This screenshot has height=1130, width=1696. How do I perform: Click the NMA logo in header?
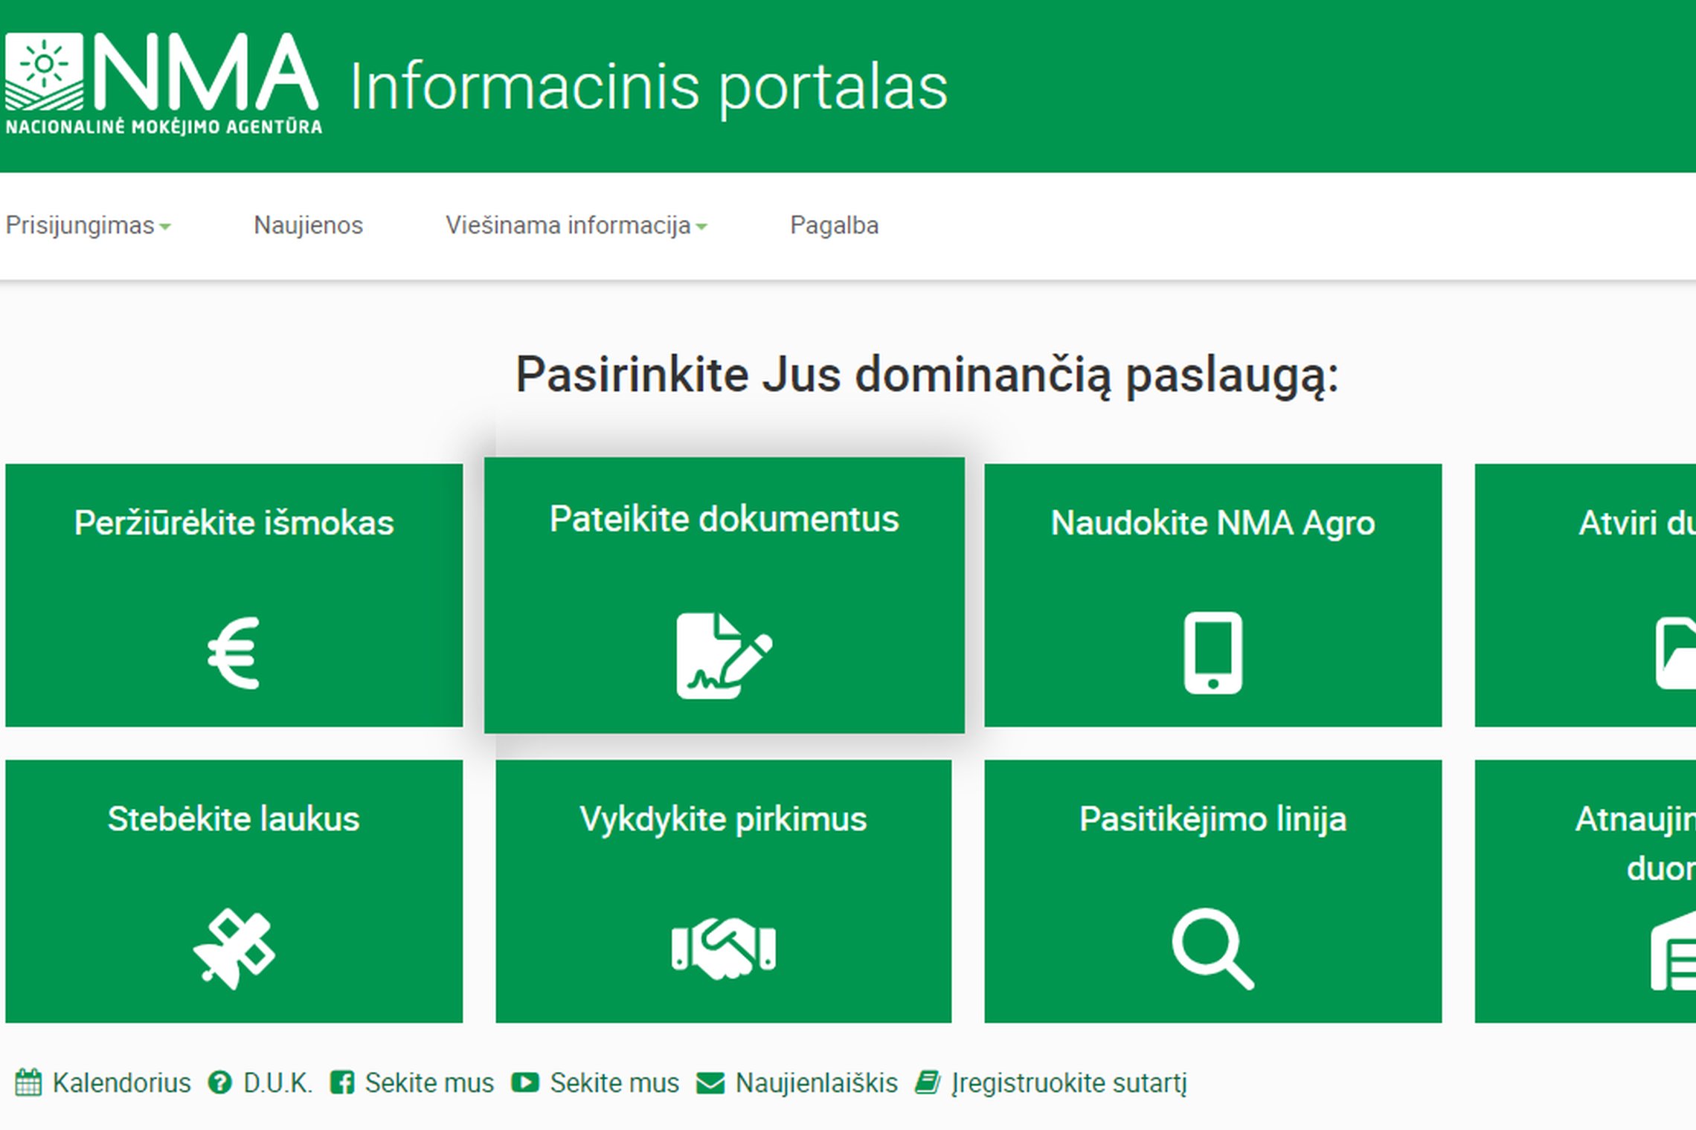163,84
